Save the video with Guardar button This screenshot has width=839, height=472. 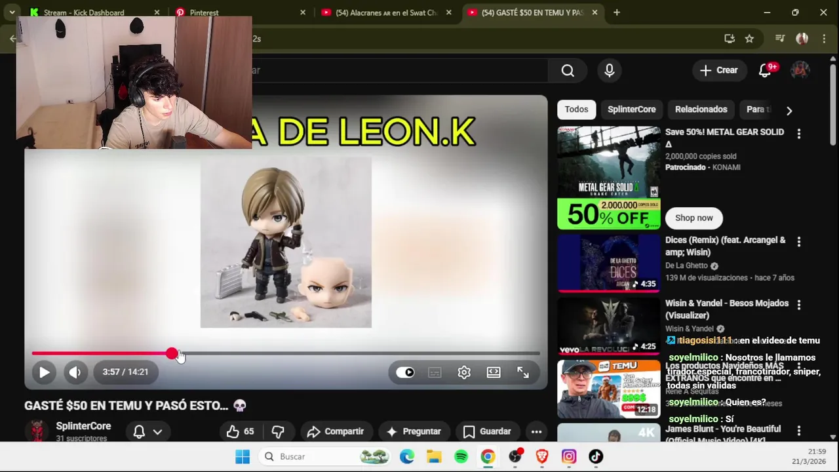coord(487,431)
